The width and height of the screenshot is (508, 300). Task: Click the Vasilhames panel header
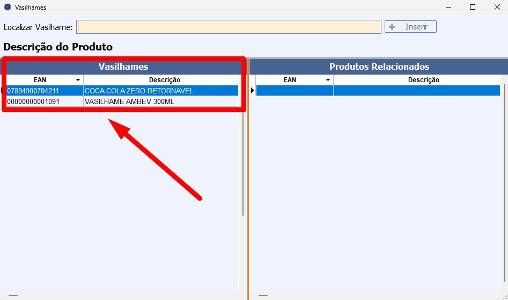[x=123, y=67]
